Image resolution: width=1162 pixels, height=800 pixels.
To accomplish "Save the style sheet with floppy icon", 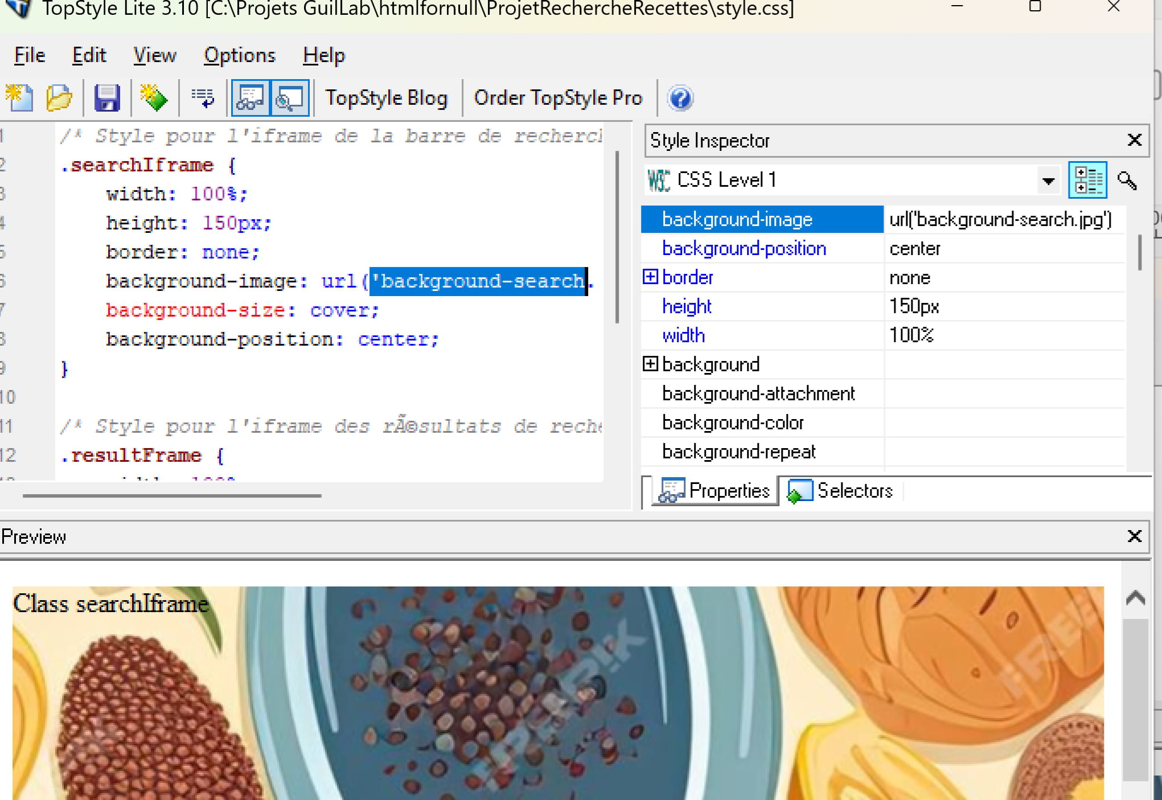I will coord(106,98).
